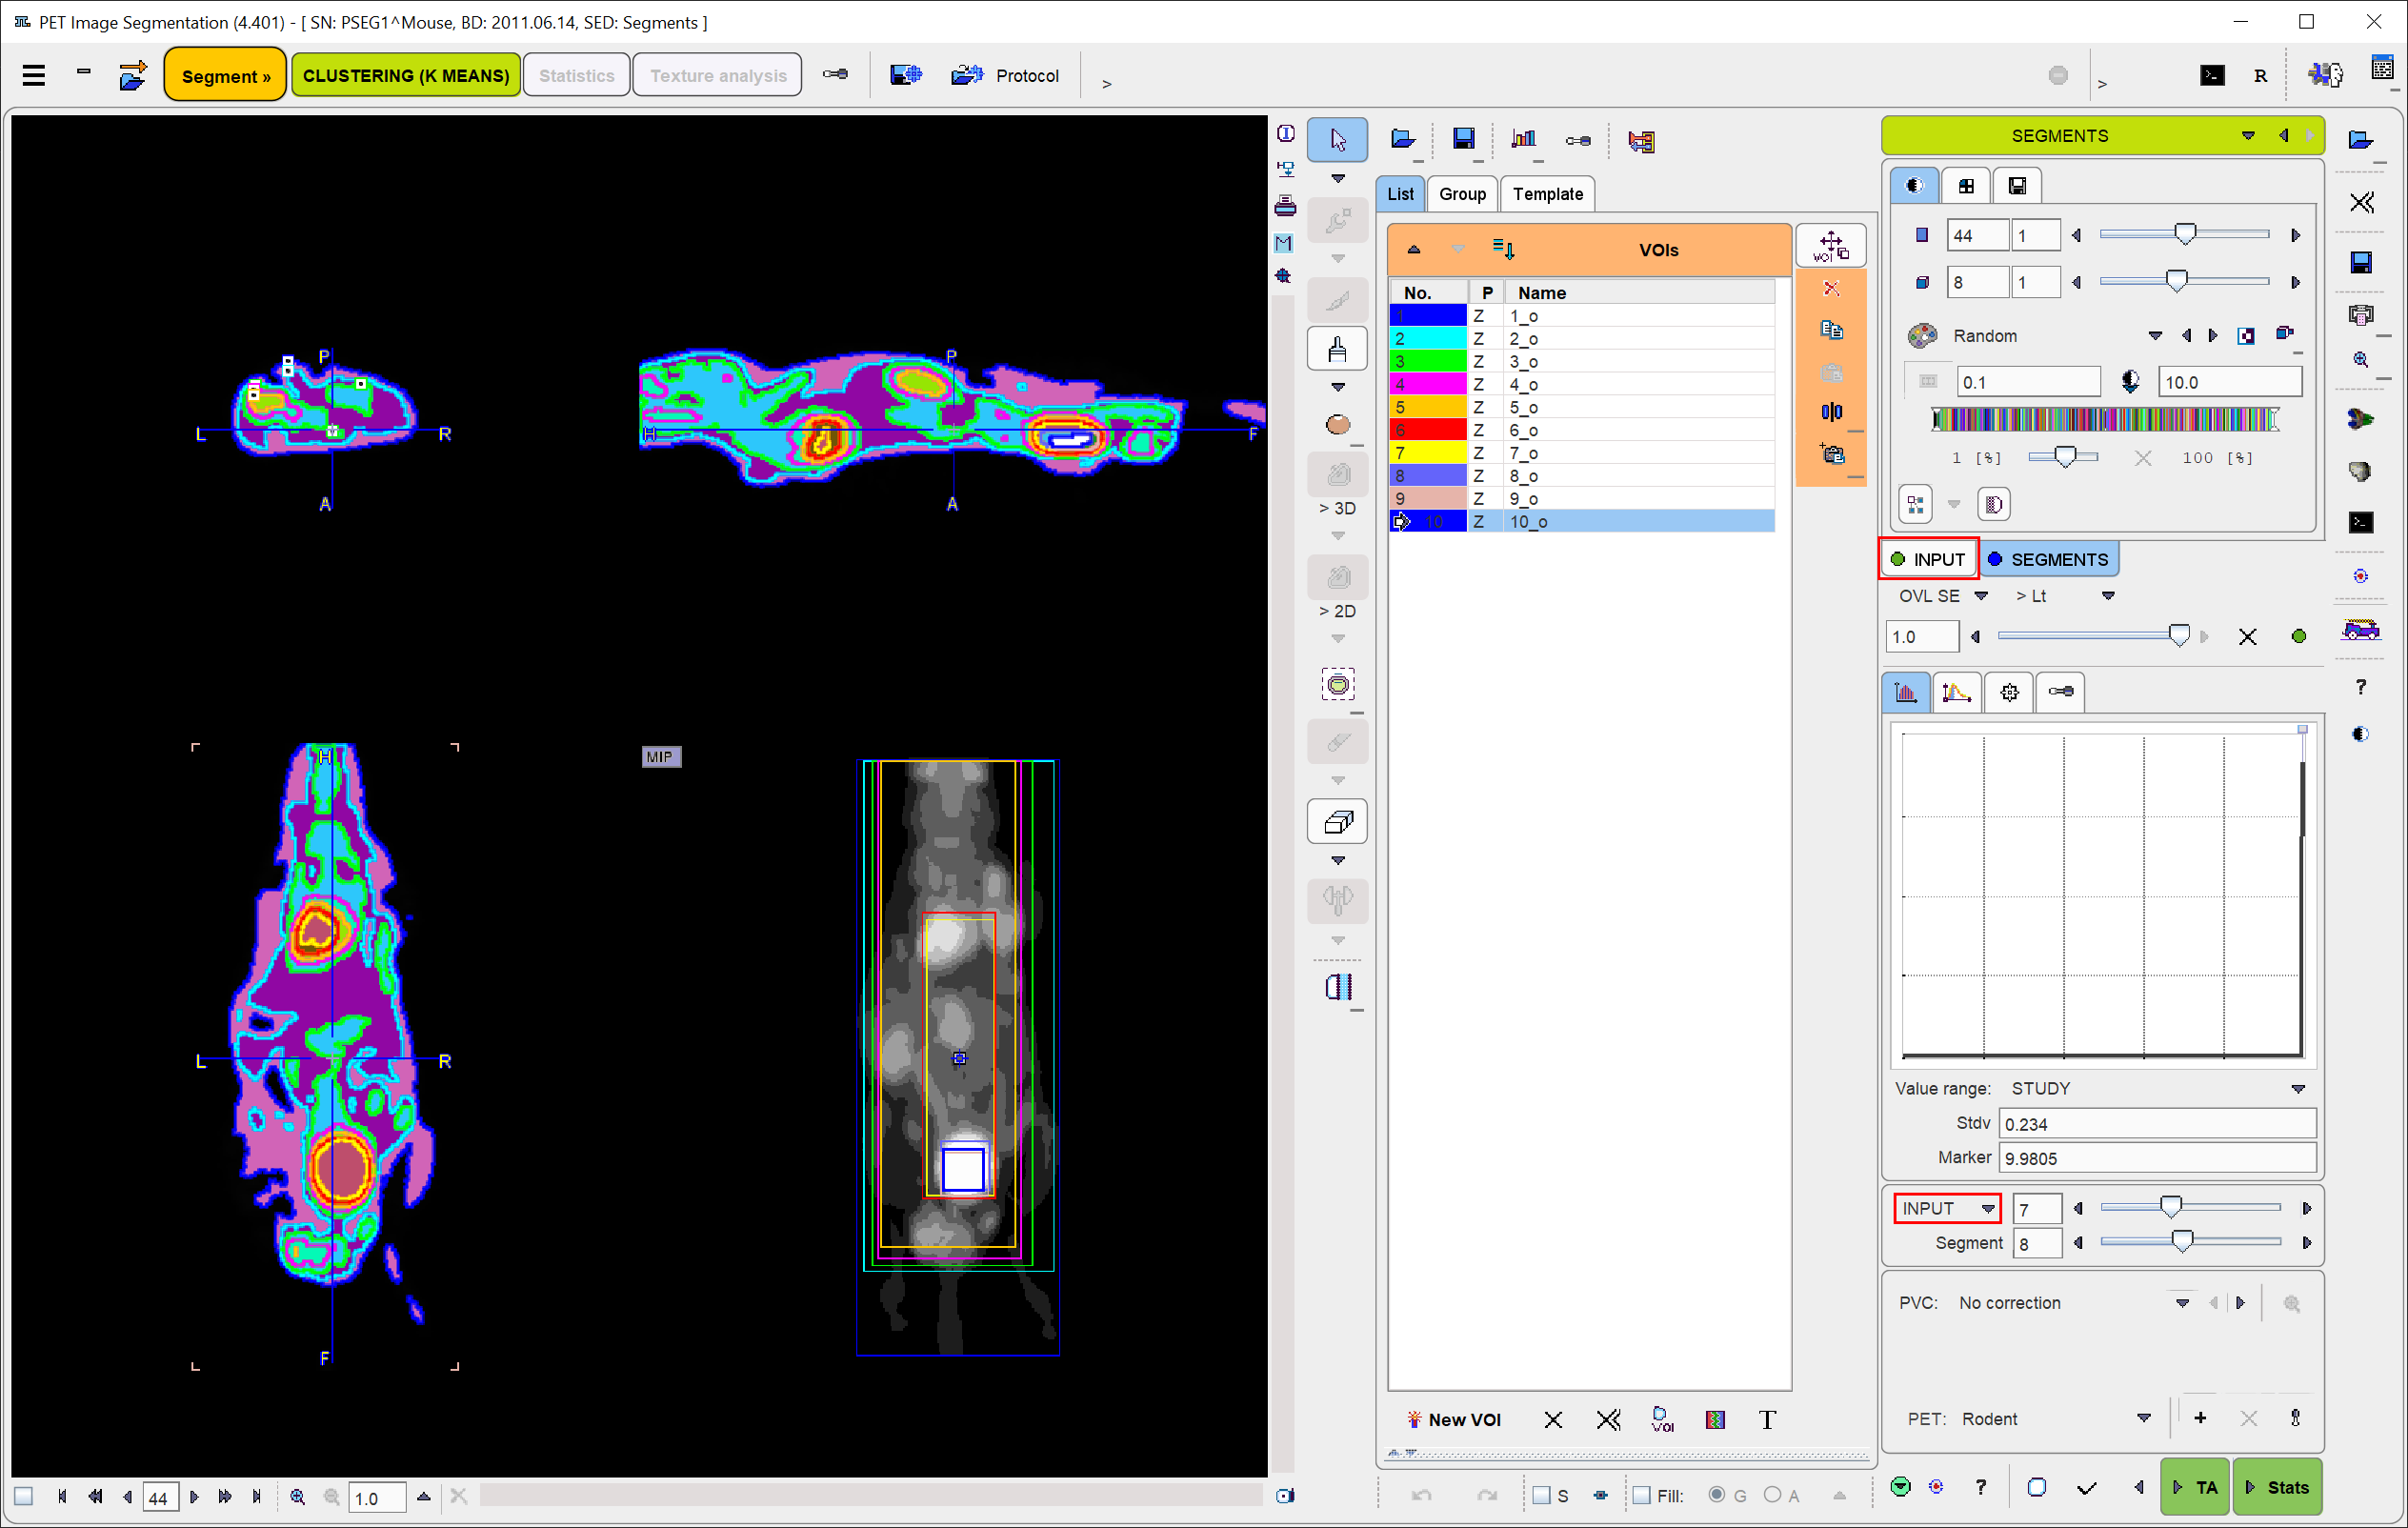Open the Statistics page
The height and width of the screenshot is (1528, 2408).
point(576,75)
